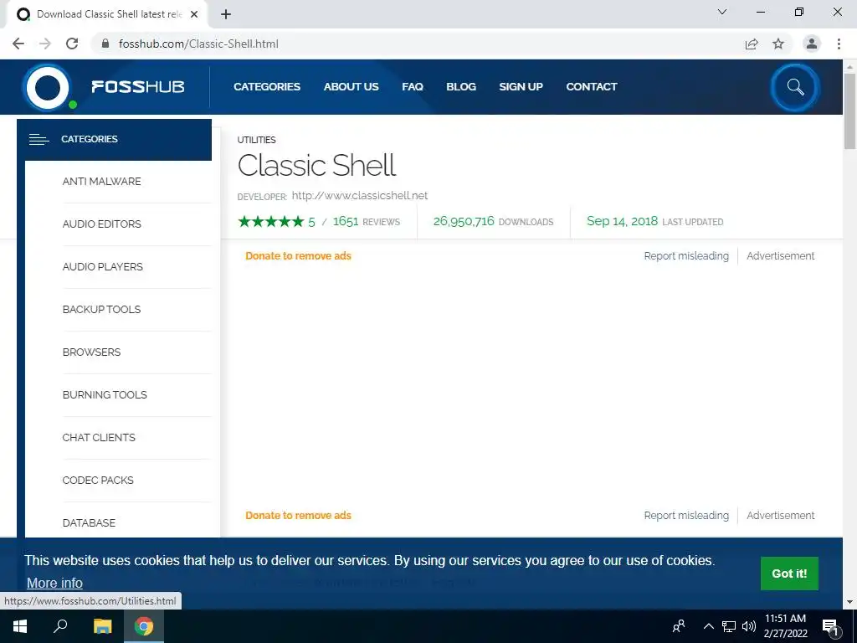Click the 26,950,716 downloads count

tap(464, 221)
